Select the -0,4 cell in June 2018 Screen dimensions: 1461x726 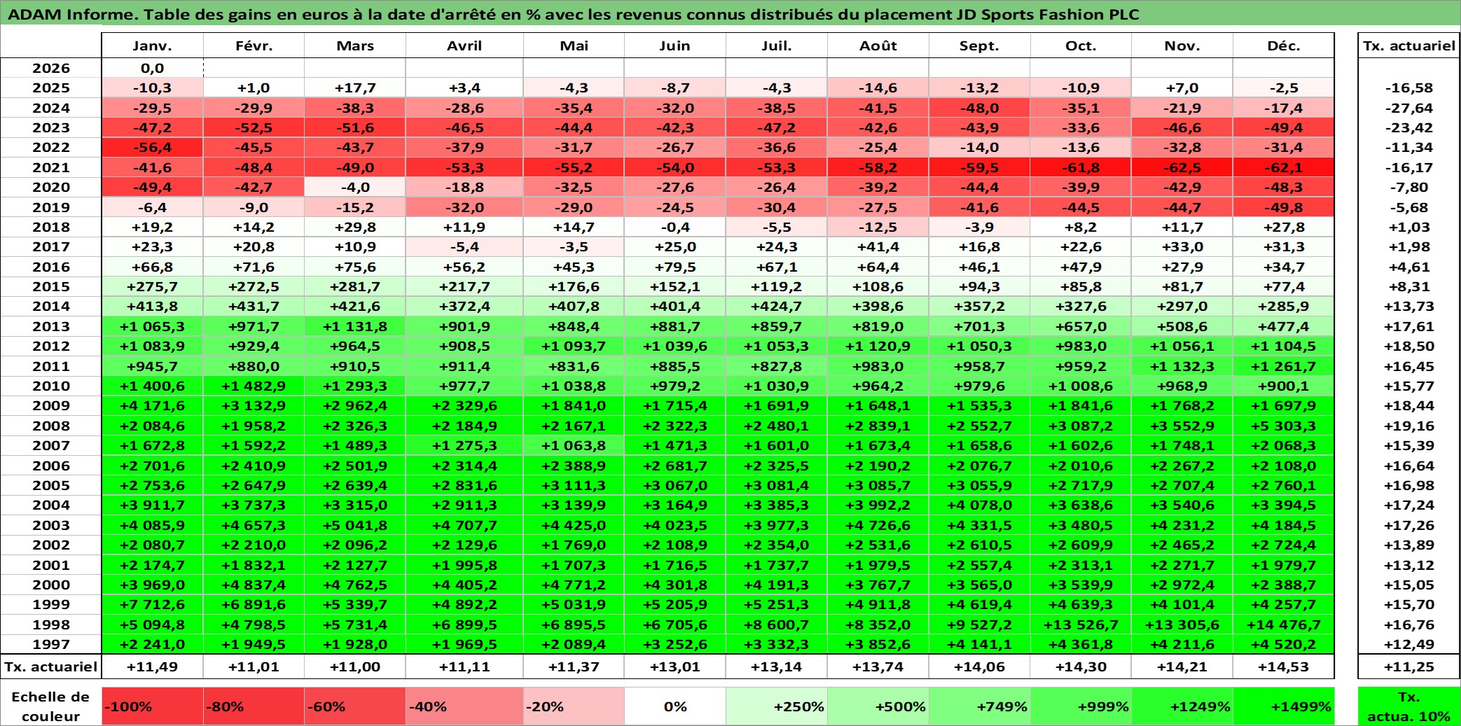(x=674, y=227)
